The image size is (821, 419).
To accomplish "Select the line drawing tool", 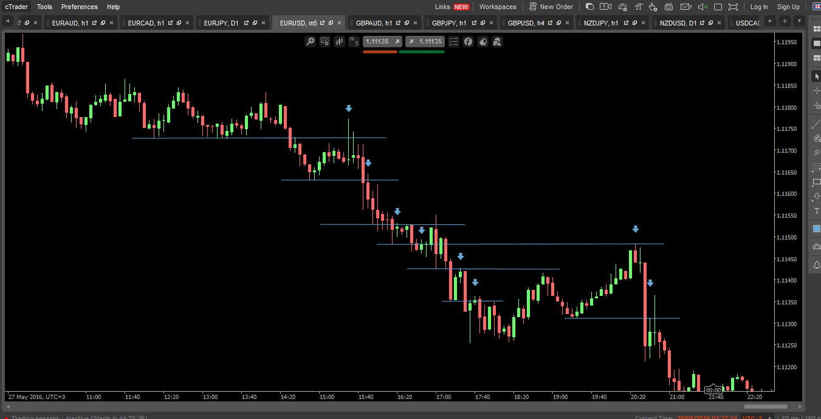I will coord(817,124).
